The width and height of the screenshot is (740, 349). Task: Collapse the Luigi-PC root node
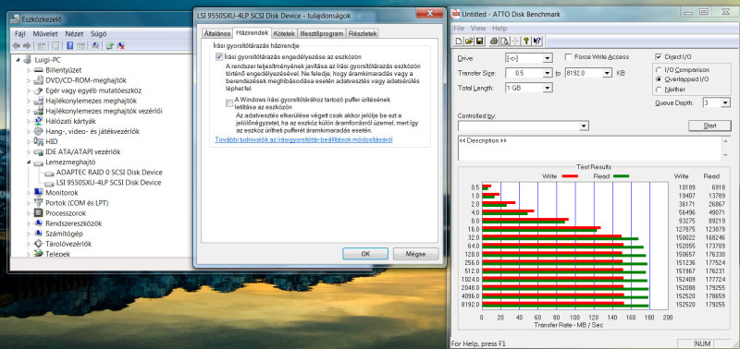(18, 60)
